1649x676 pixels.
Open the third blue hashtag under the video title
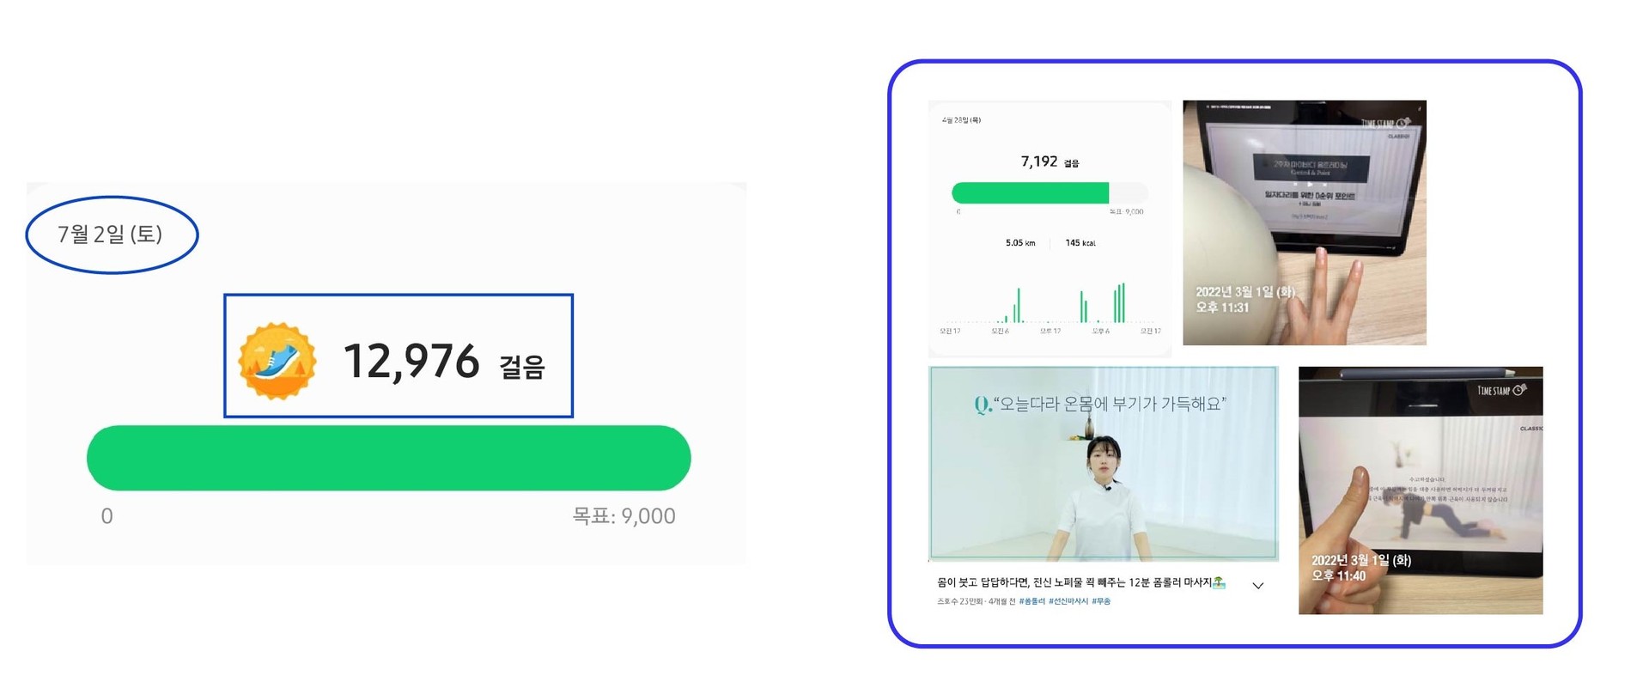[1101, 601]
